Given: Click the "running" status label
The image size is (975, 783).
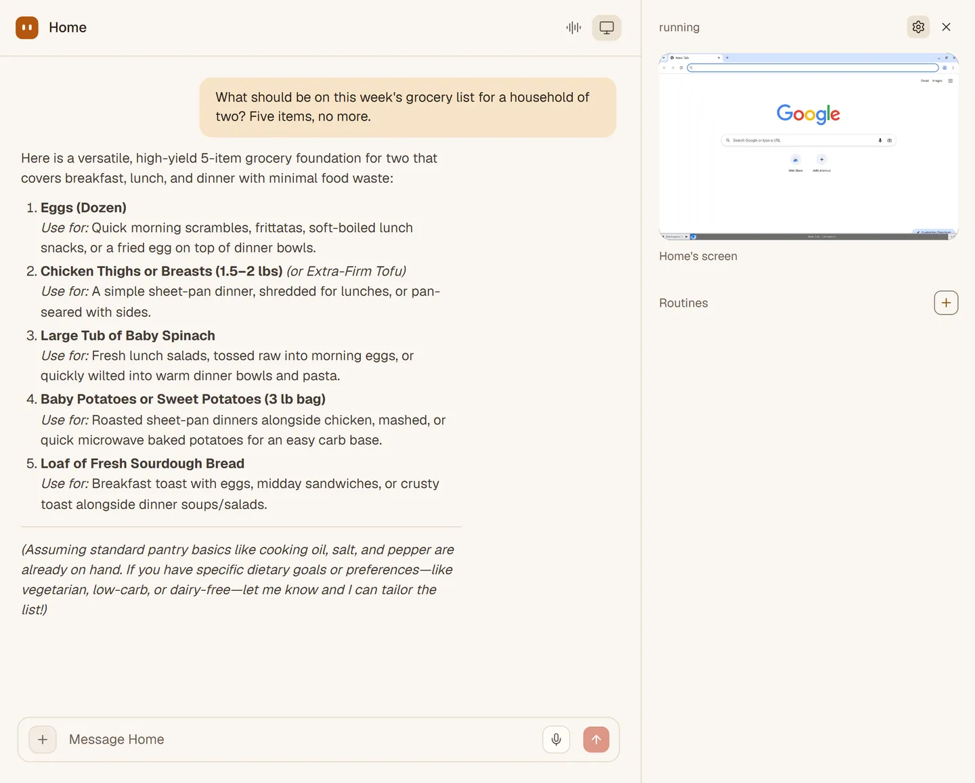Looking at the screenshot, I should 679,27.
